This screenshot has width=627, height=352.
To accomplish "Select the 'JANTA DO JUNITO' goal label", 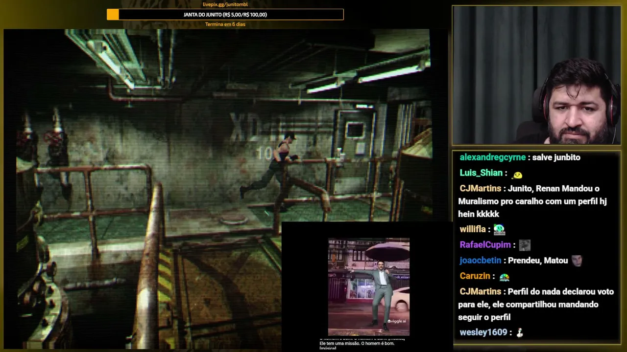I will (x=225, y=15).
